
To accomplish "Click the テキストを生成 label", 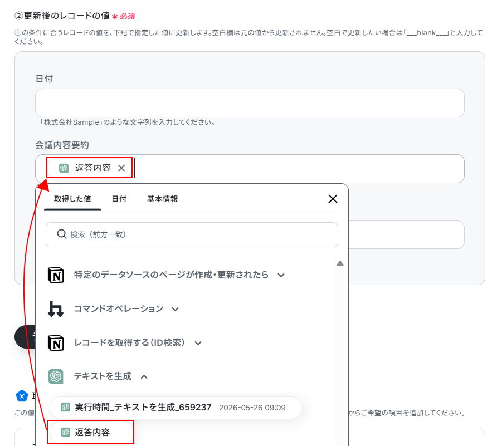I will [x=103, y=376].
